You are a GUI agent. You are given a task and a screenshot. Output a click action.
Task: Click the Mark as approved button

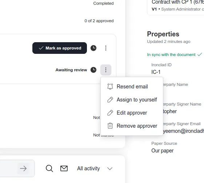tap(60, 48)
